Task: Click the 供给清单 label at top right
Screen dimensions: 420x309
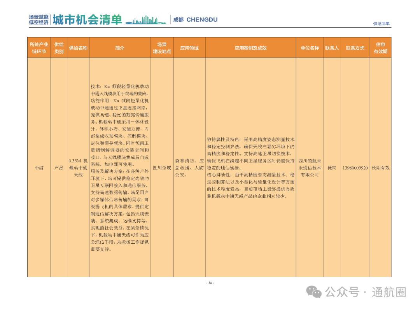Action: point(381,24)
